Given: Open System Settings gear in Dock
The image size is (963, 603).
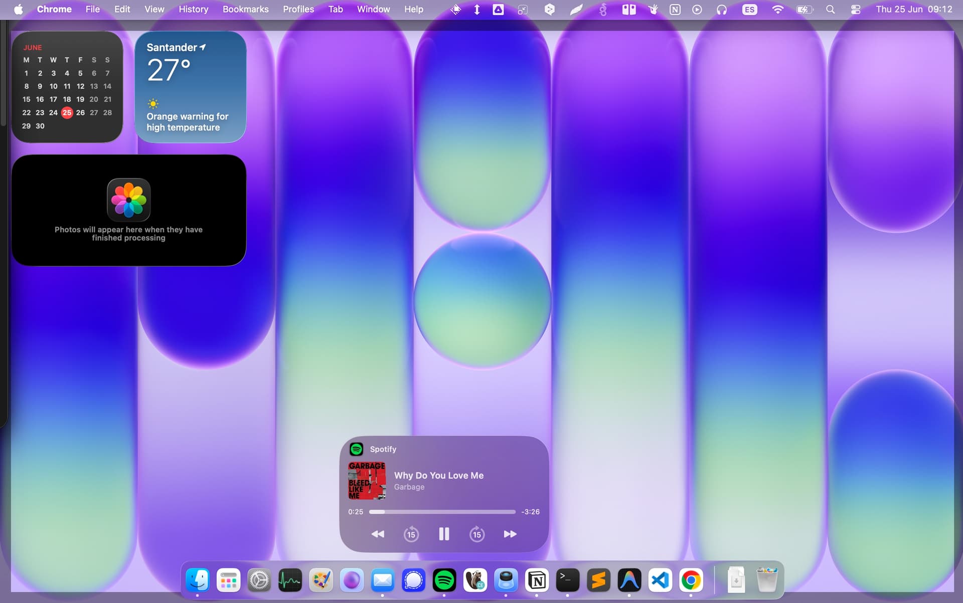Looking at the screenshot, I should coord(259,580).
